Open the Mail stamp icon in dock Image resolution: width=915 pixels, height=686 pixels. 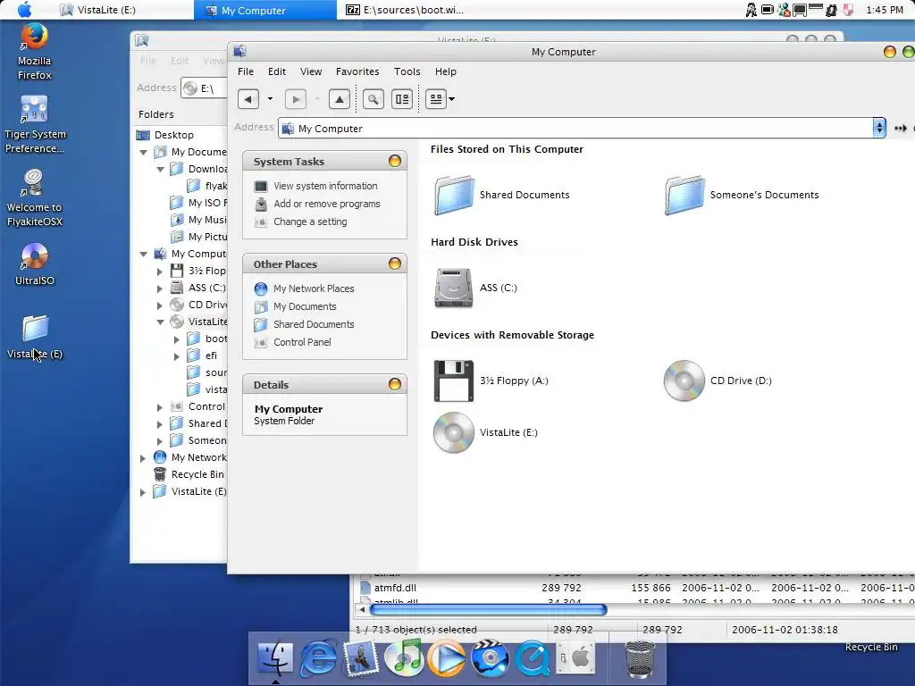point(362,657)
